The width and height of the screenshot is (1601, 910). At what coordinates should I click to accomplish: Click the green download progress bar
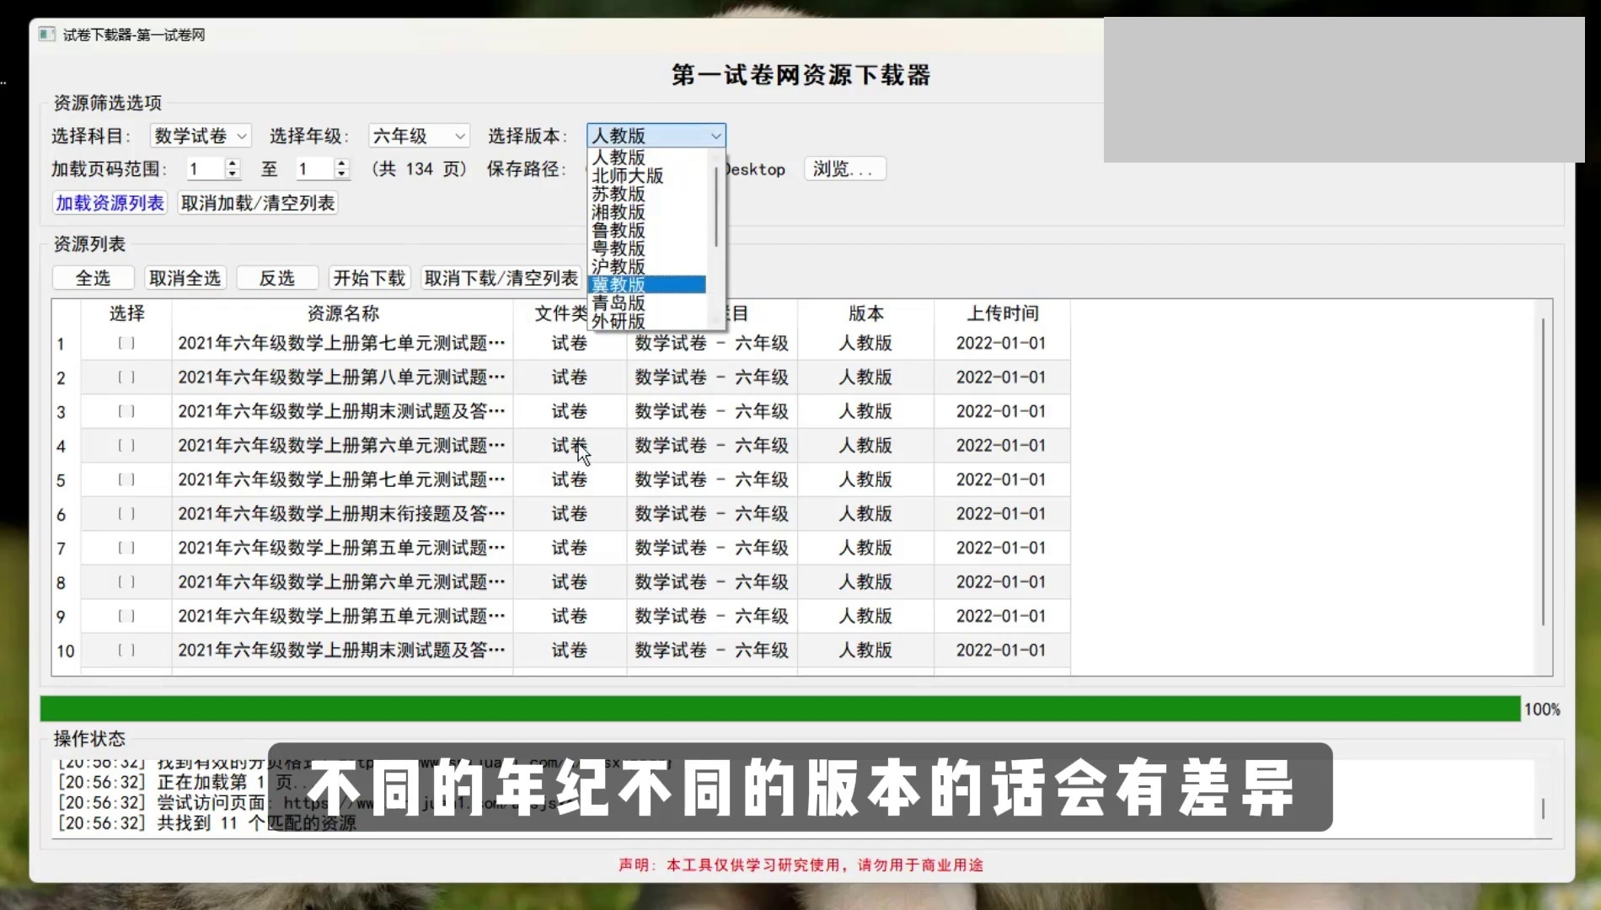point(779,709)
